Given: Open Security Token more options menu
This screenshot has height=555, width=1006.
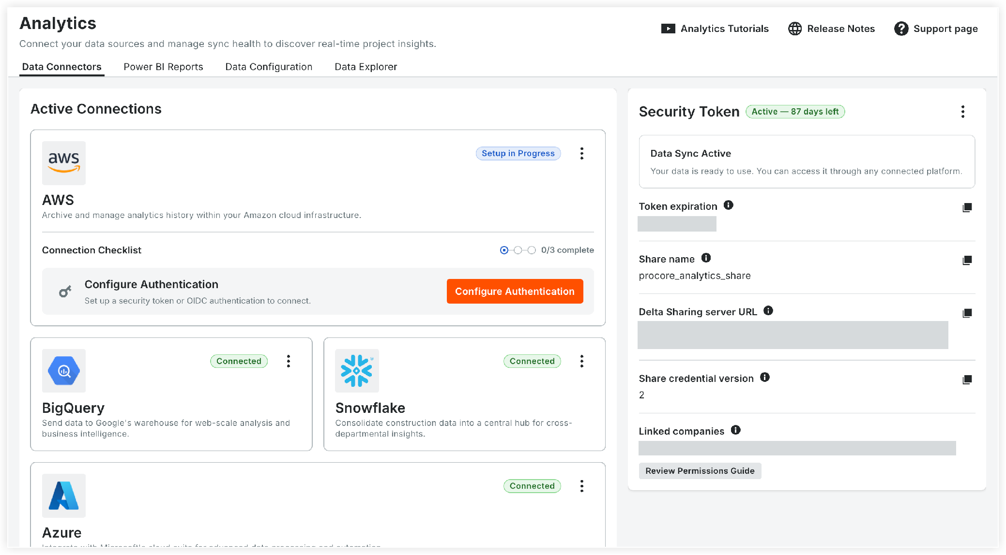Looking at the screenshot, I should 963,112.
